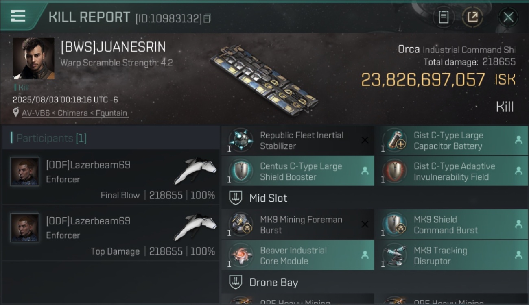This screenshot has width=529, height=305.
Task: Select Lazerbeam69 Top Damage participant entry
Action: click(x=111, y=233)
